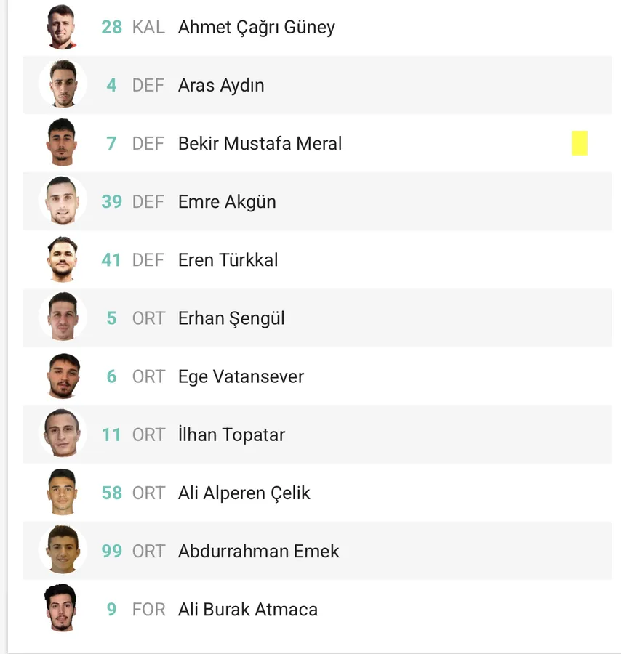
Task: Click jersey number 58 beside Ali Alperen Çelik
Action: (x=111, y=493)
